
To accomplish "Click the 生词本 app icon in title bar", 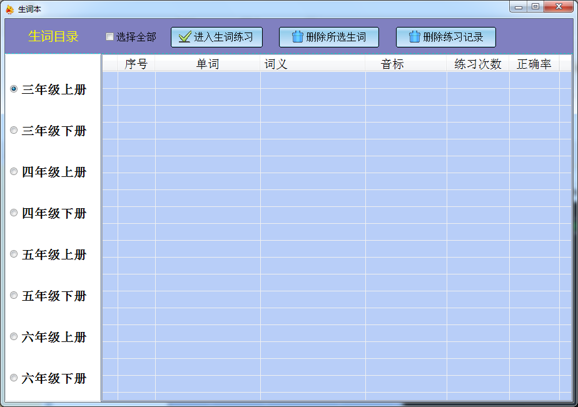I will pyautogui.click(x=9, y=9).
